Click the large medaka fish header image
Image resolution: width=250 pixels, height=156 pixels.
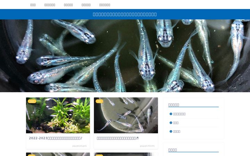125,56
